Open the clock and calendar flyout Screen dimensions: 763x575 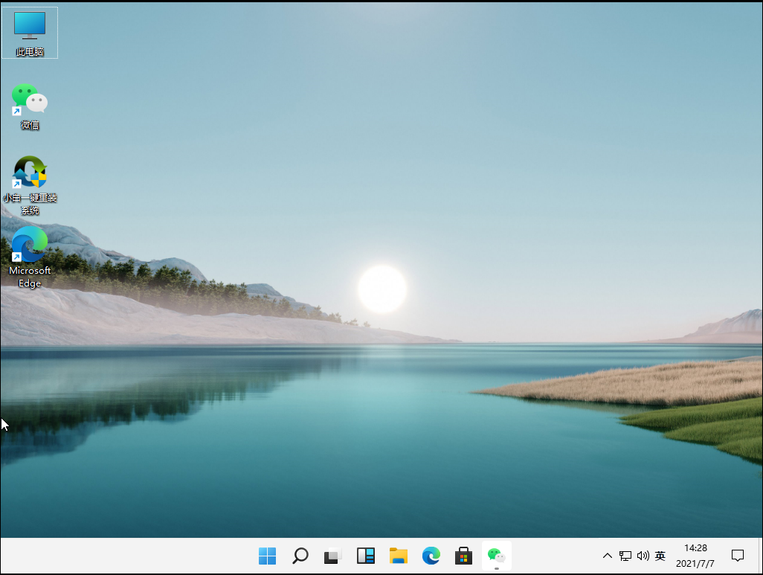[695, 555]
